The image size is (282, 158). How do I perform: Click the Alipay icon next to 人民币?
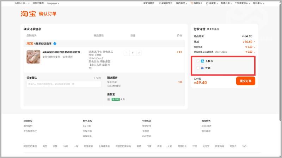coord(202,61)
